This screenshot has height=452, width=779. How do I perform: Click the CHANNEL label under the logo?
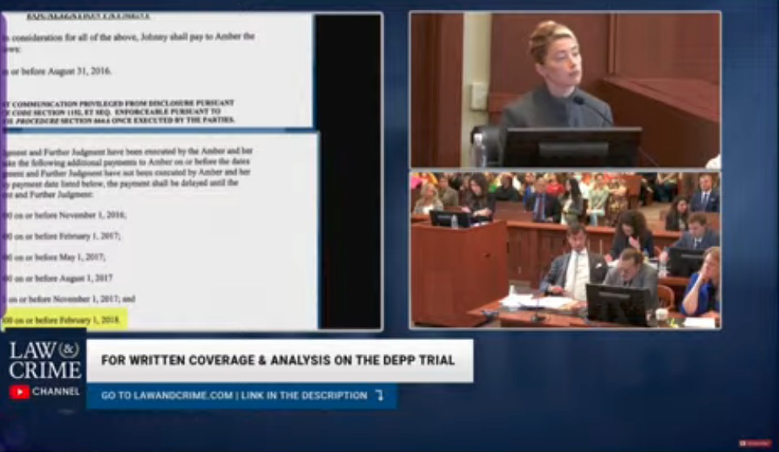point(56,391)
